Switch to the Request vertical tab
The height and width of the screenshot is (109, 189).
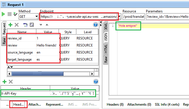[x=4, y=29]
